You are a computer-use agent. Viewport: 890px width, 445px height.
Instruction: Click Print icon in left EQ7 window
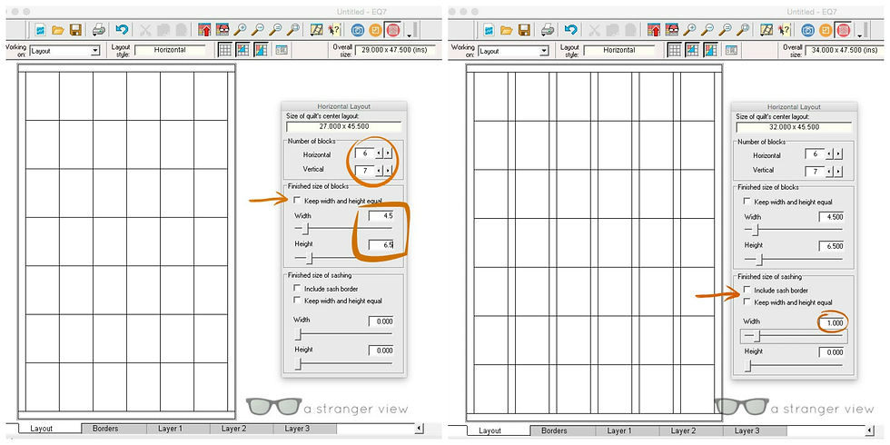point(99,29)
